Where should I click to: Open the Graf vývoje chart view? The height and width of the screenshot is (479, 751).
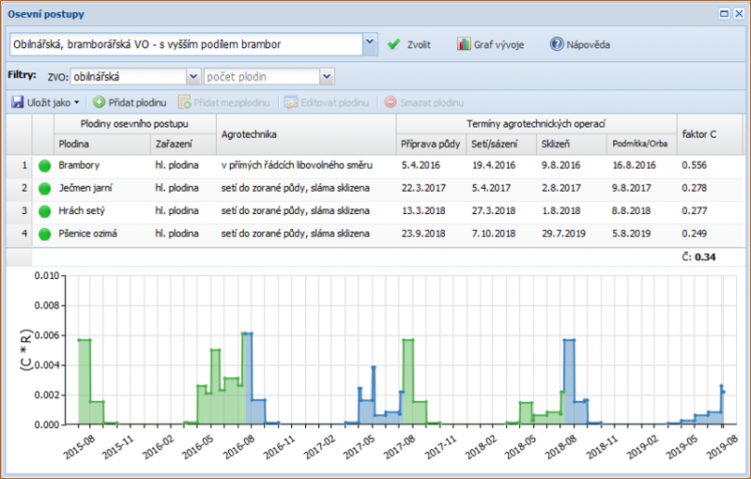click(490, 44)
